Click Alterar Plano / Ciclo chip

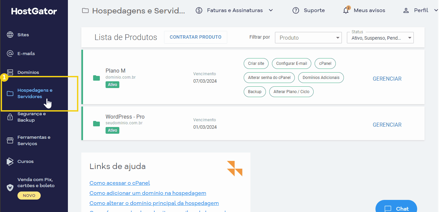tap(291, 92)
